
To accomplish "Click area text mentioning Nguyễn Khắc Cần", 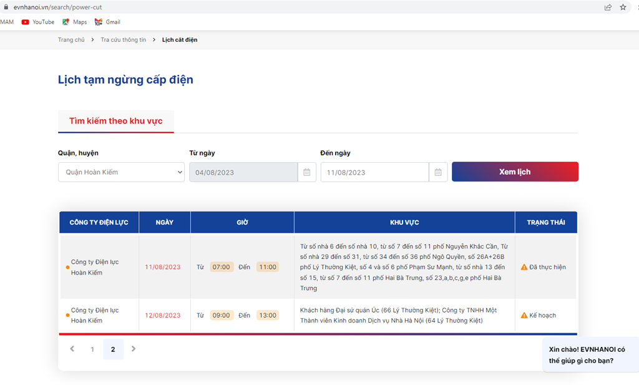I will (x=404, y=267).
